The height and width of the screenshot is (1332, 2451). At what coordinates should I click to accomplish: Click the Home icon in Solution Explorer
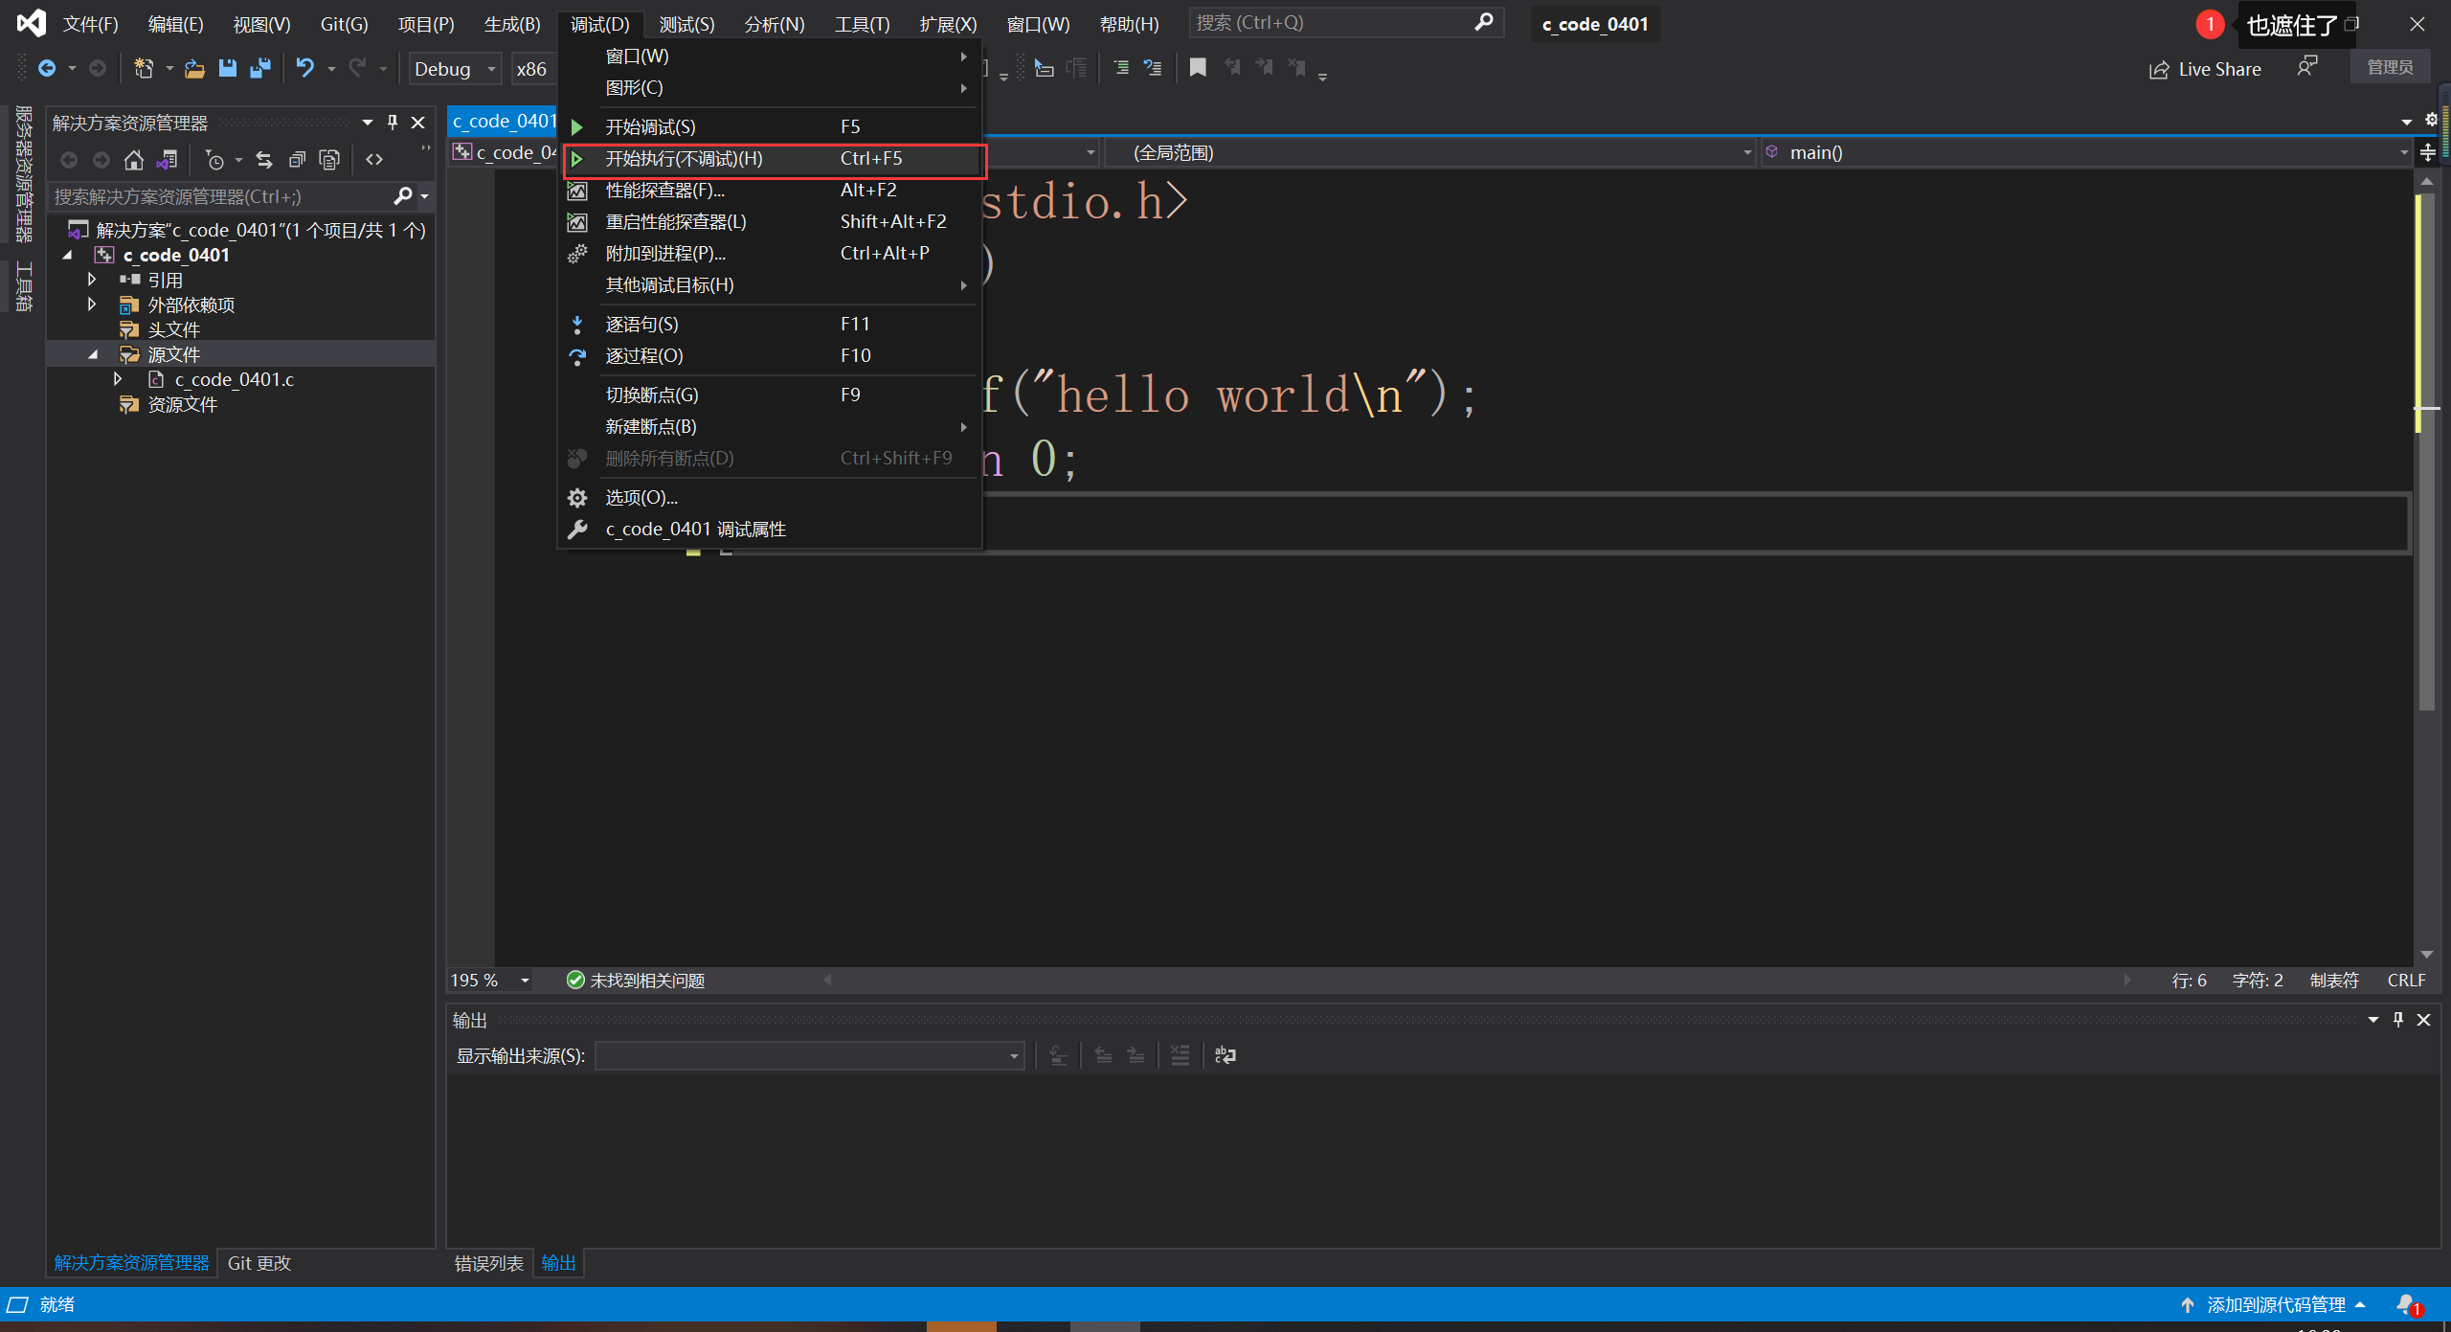tap(134, 160)
